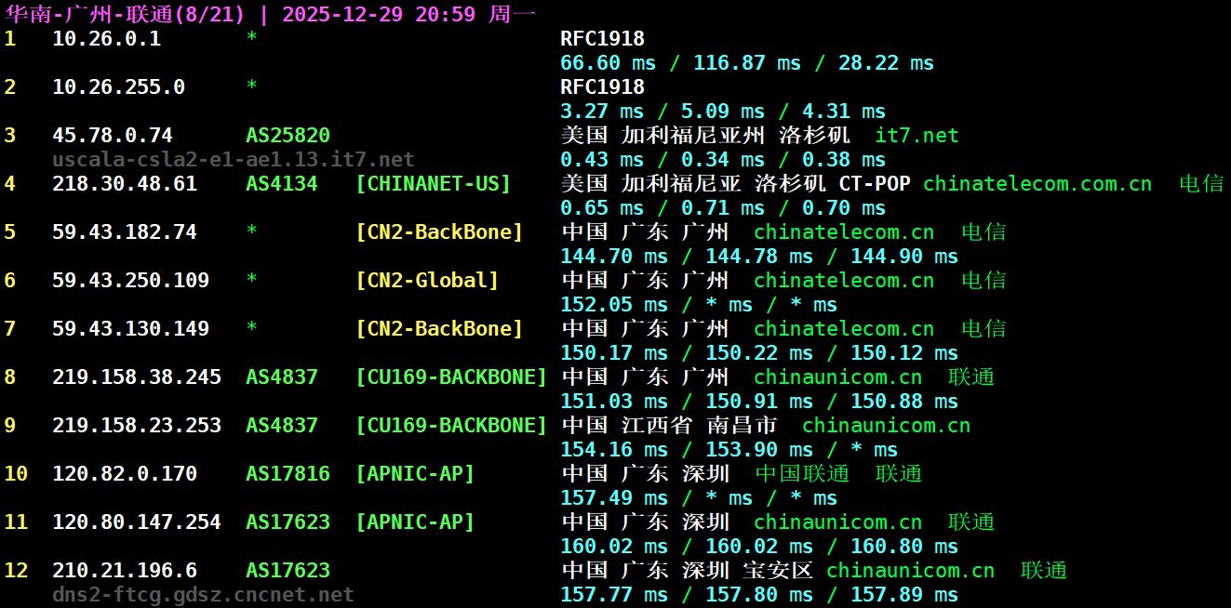This screenshot has width=1231, height=608.
Task: Click AS17816 on hop 10
Action: pyautogui.click(x=288, y=474)
